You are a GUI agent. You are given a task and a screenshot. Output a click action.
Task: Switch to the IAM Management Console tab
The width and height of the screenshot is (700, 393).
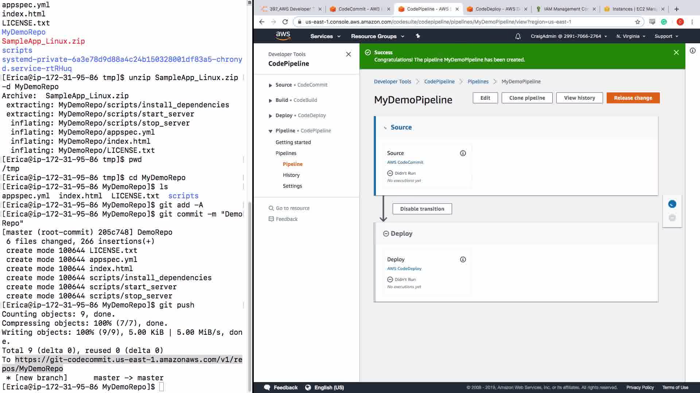(x=565, y=9)
